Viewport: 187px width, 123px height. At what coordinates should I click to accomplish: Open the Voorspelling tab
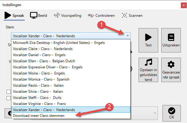67,16
